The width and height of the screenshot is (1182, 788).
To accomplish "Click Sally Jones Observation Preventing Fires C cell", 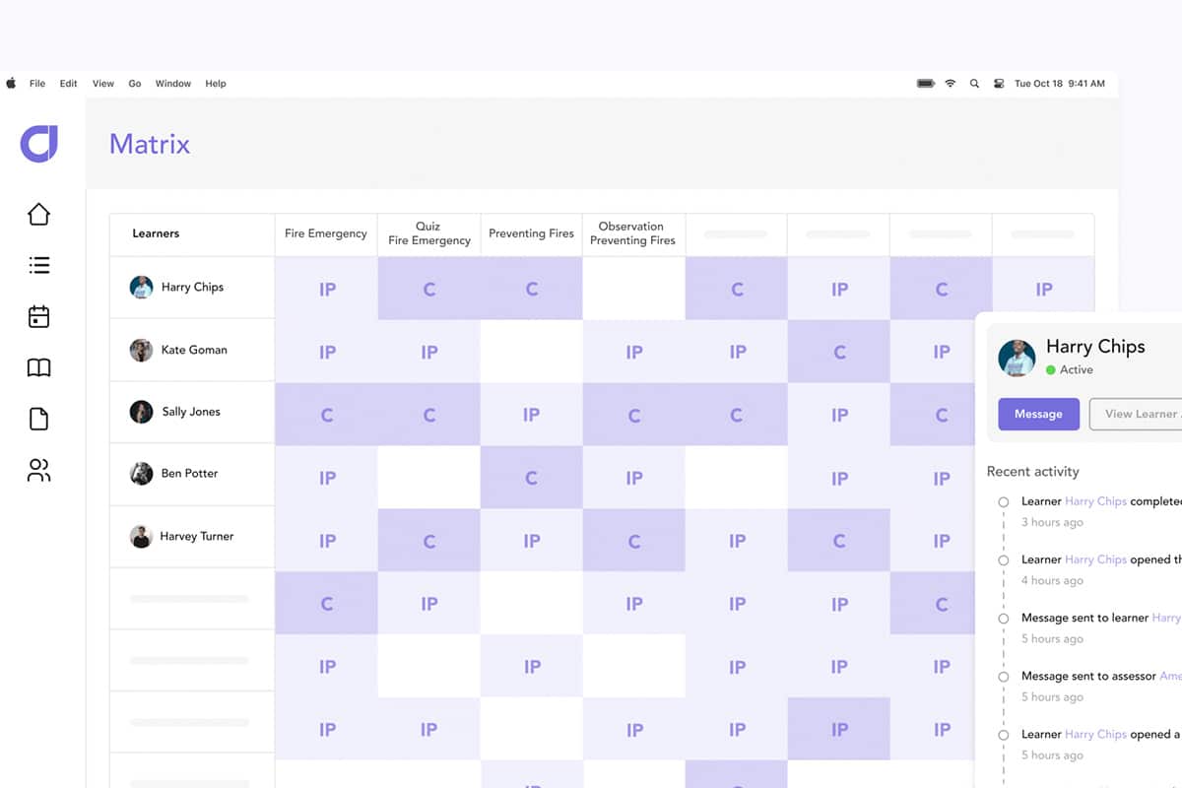I will [634, 415].
